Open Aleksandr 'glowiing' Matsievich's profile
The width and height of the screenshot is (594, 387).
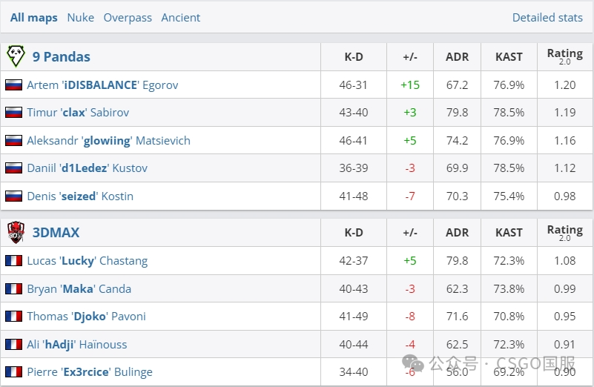click(108, 141)
